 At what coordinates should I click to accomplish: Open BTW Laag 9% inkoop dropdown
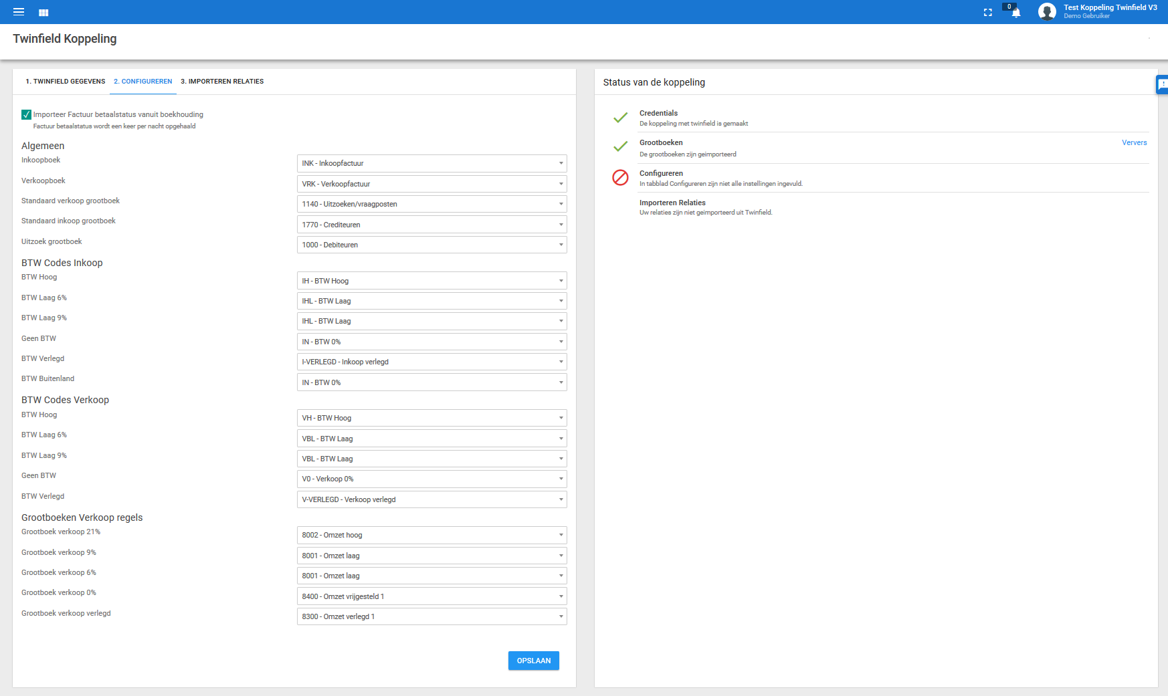(432, 321)
